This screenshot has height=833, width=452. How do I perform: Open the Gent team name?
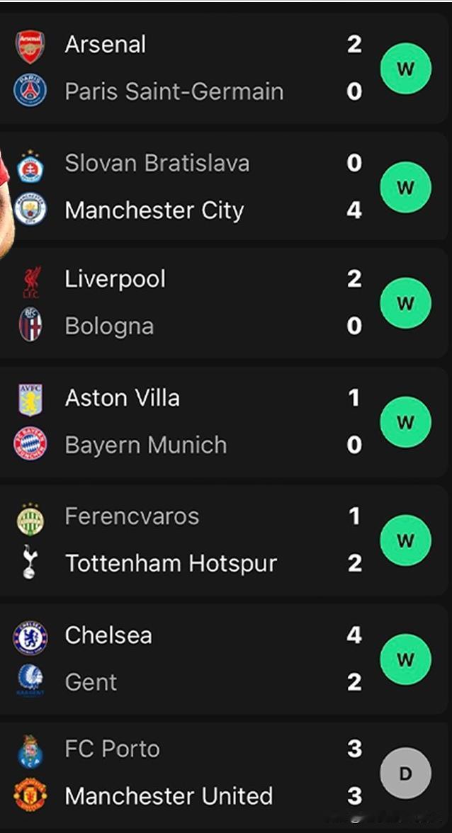click(91, 682)
